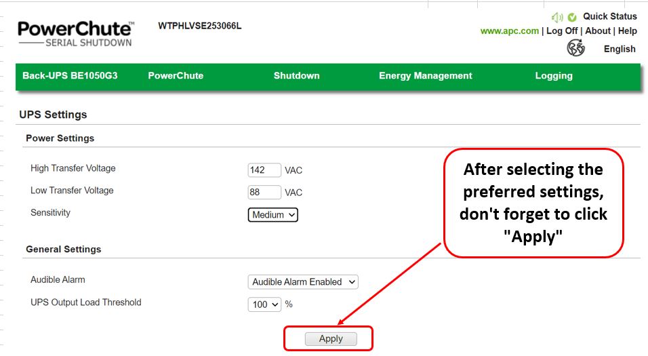648x356 pixels.
Task: Click the Quick Status text link
Action: tap(609, 16)
